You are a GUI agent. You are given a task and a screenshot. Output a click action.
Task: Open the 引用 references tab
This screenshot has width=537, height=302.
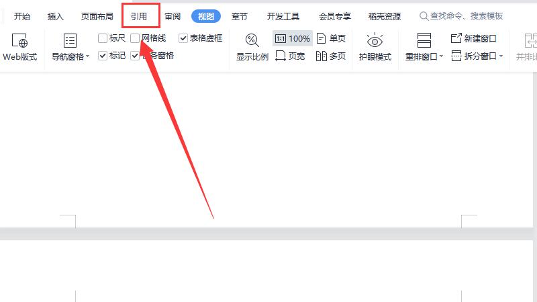click(139, 16)
